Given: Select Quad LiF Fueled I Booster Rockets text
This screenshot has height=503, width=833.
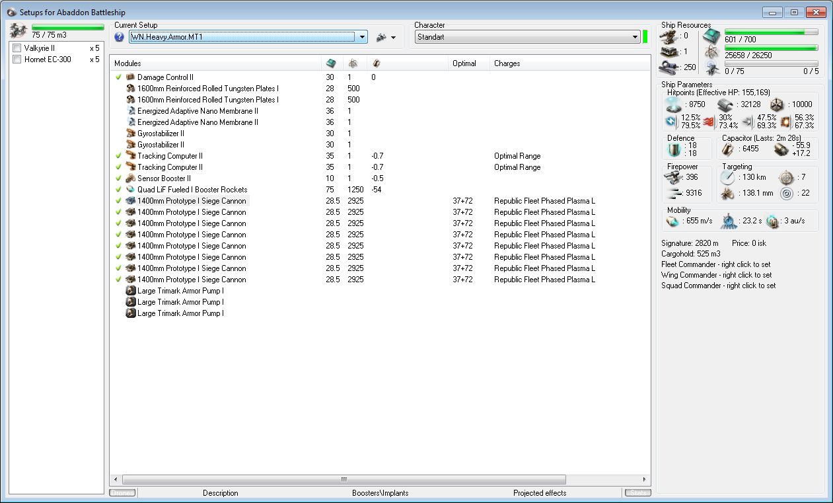Looking at the screenshot, I should coord(192,190).
